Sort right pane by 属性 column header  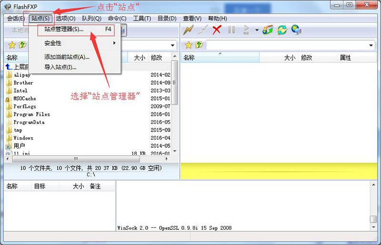coord(345,58)
